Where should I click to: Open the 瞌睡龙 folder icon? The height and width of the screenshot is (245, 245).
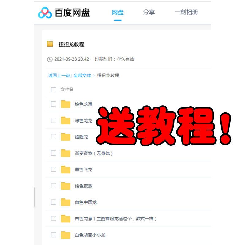tap(66, 137)
